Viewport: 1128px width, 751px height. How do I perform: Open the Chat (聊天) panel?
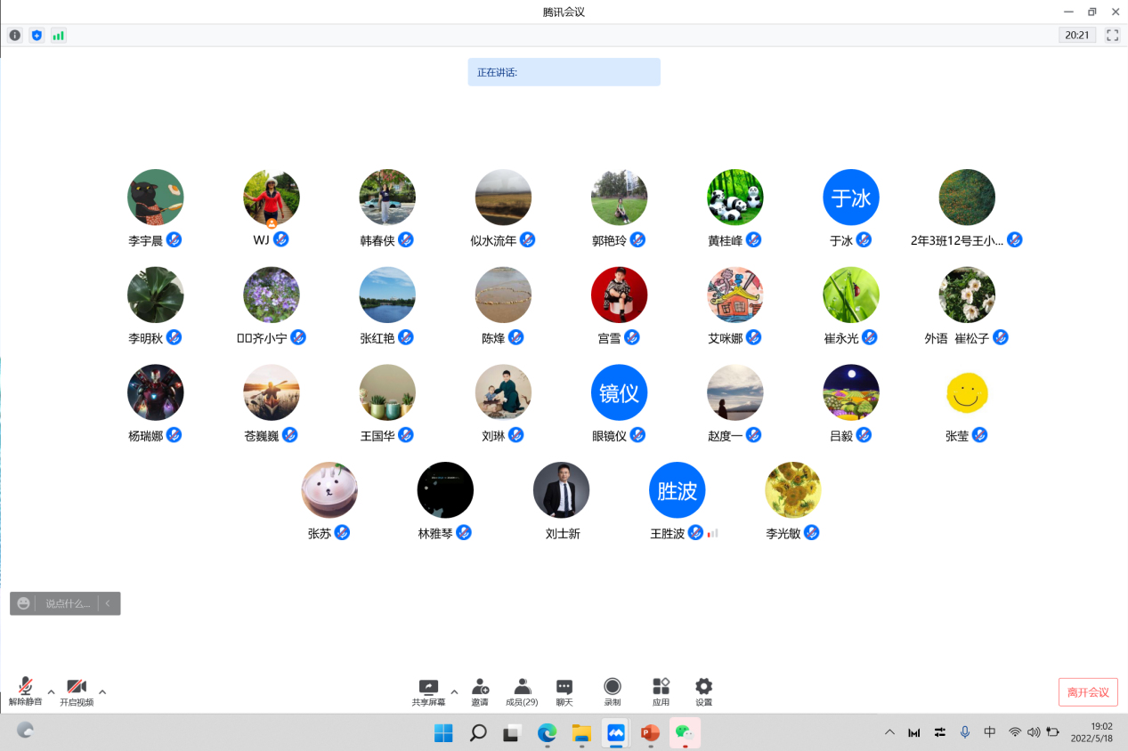tap(564, 691)
